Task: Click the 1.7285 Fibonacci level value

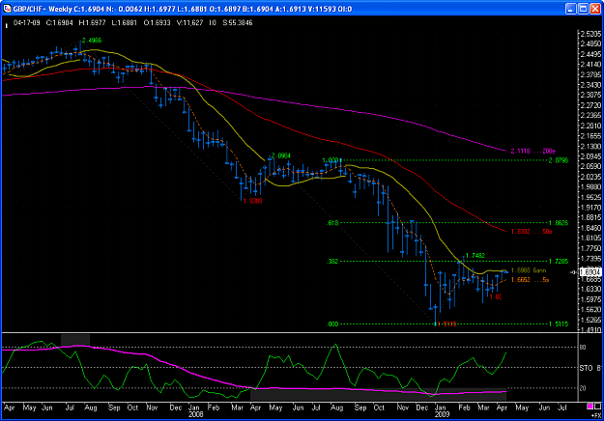Action: click(x=559, y=262)
